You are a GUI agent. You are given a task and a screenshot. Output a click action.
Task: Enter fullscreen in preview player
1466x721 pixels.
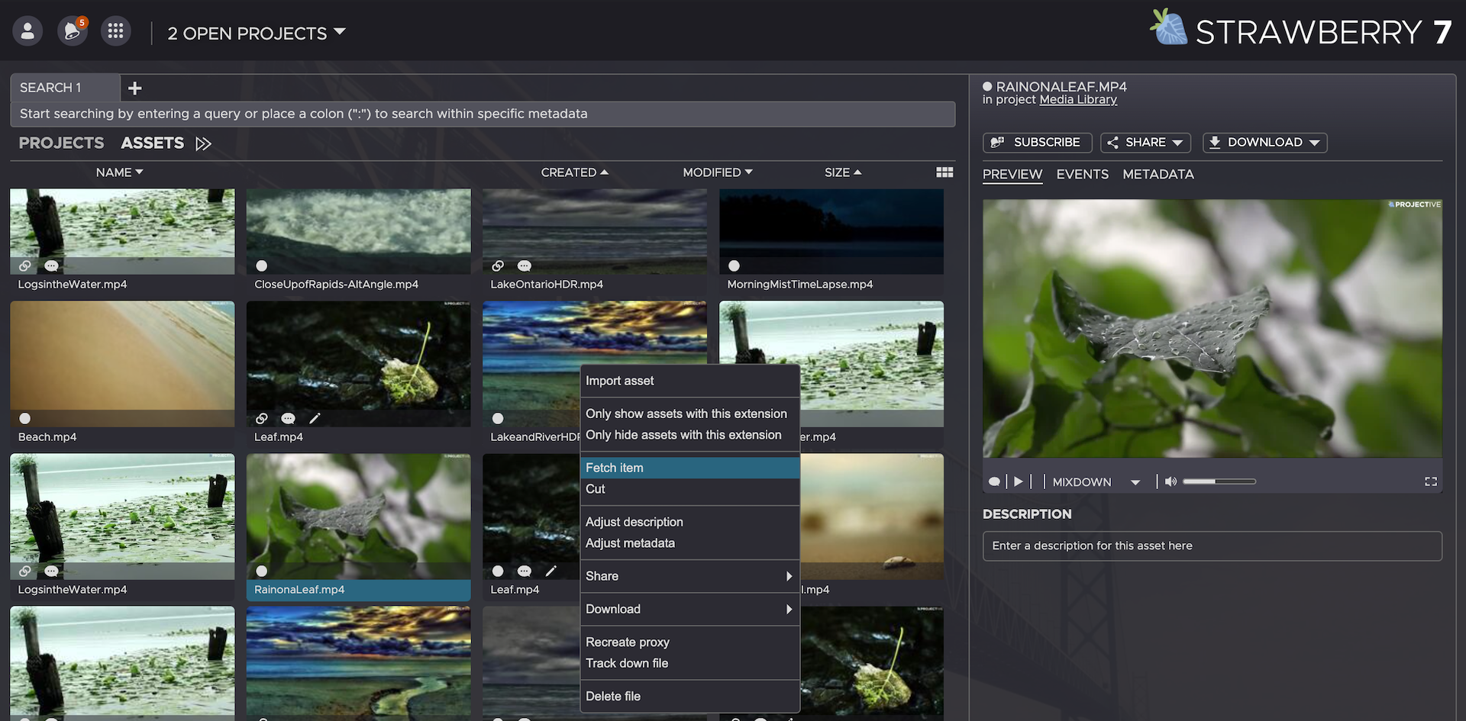1430,481
